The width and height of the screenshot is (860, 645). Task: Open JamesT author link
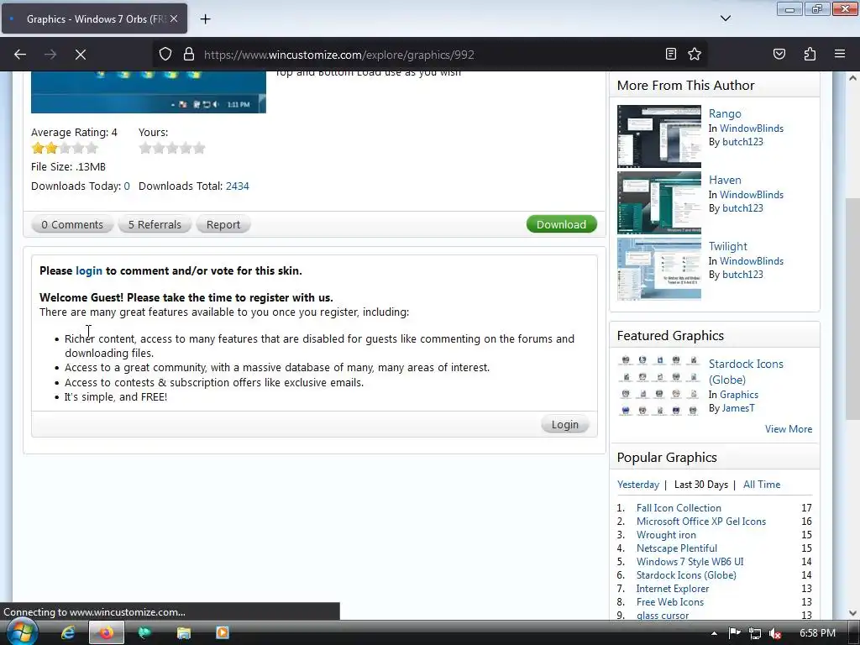coord(738,408)
